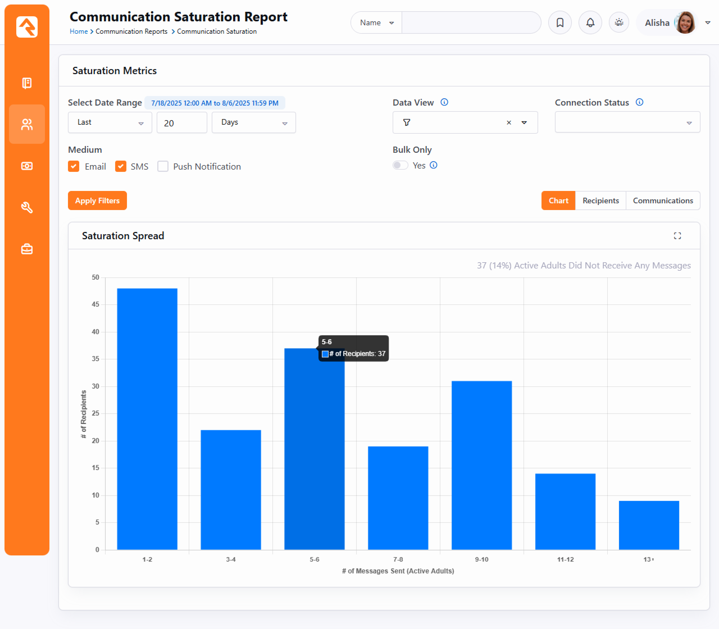Open the notebook icon in sidebar

point(27,83)
